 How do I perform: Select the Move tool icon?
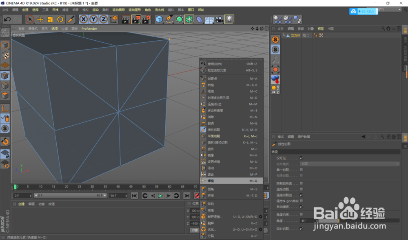40,19
